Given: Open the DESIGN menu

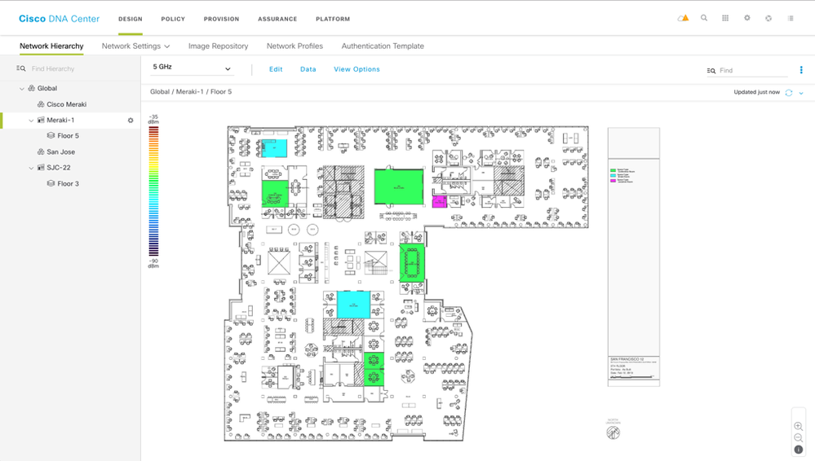Looking at the screenshot, I should tap(131, 19).
